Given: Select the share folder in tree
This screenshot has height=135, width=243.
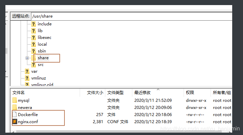Looking at the screenshot, I should [x=43, y=58].
